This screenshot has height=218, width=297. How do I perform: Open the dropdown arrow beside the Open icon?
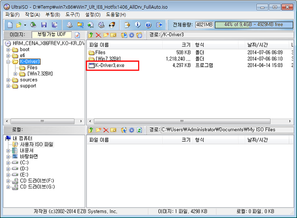pos(25,25)
